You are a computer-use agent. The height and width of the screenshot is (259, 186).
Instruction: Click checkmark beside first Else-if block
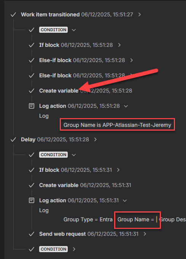coord(32,60)
